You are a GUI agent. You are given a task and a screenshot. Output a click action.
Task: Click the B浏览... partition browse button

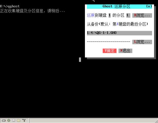tap(142, 15)
